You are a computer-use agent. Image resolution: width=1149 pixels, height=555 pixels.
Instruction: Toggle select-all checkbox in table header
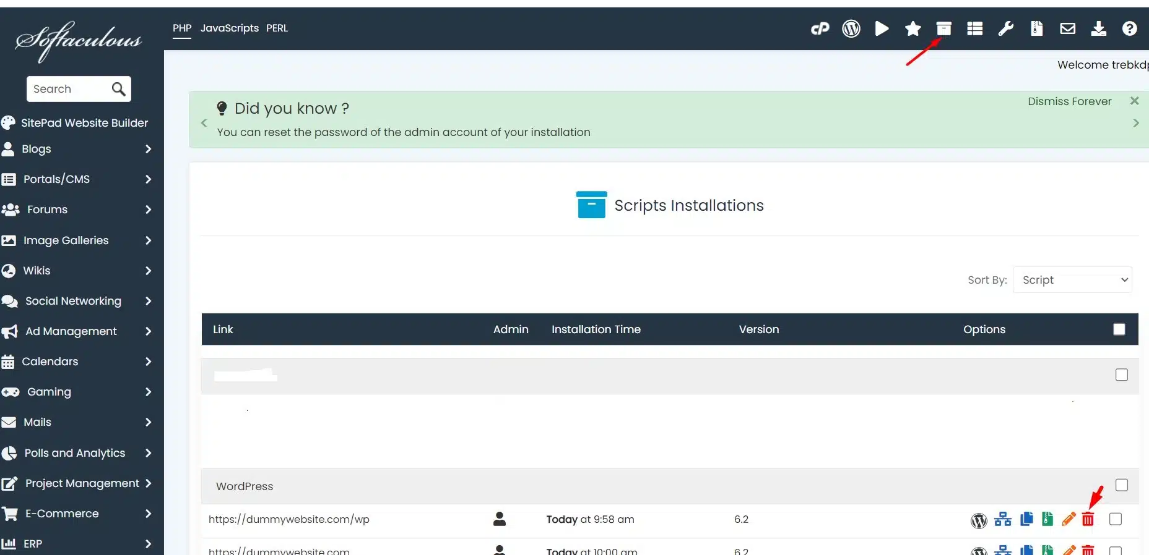[x=1119, y=329]
